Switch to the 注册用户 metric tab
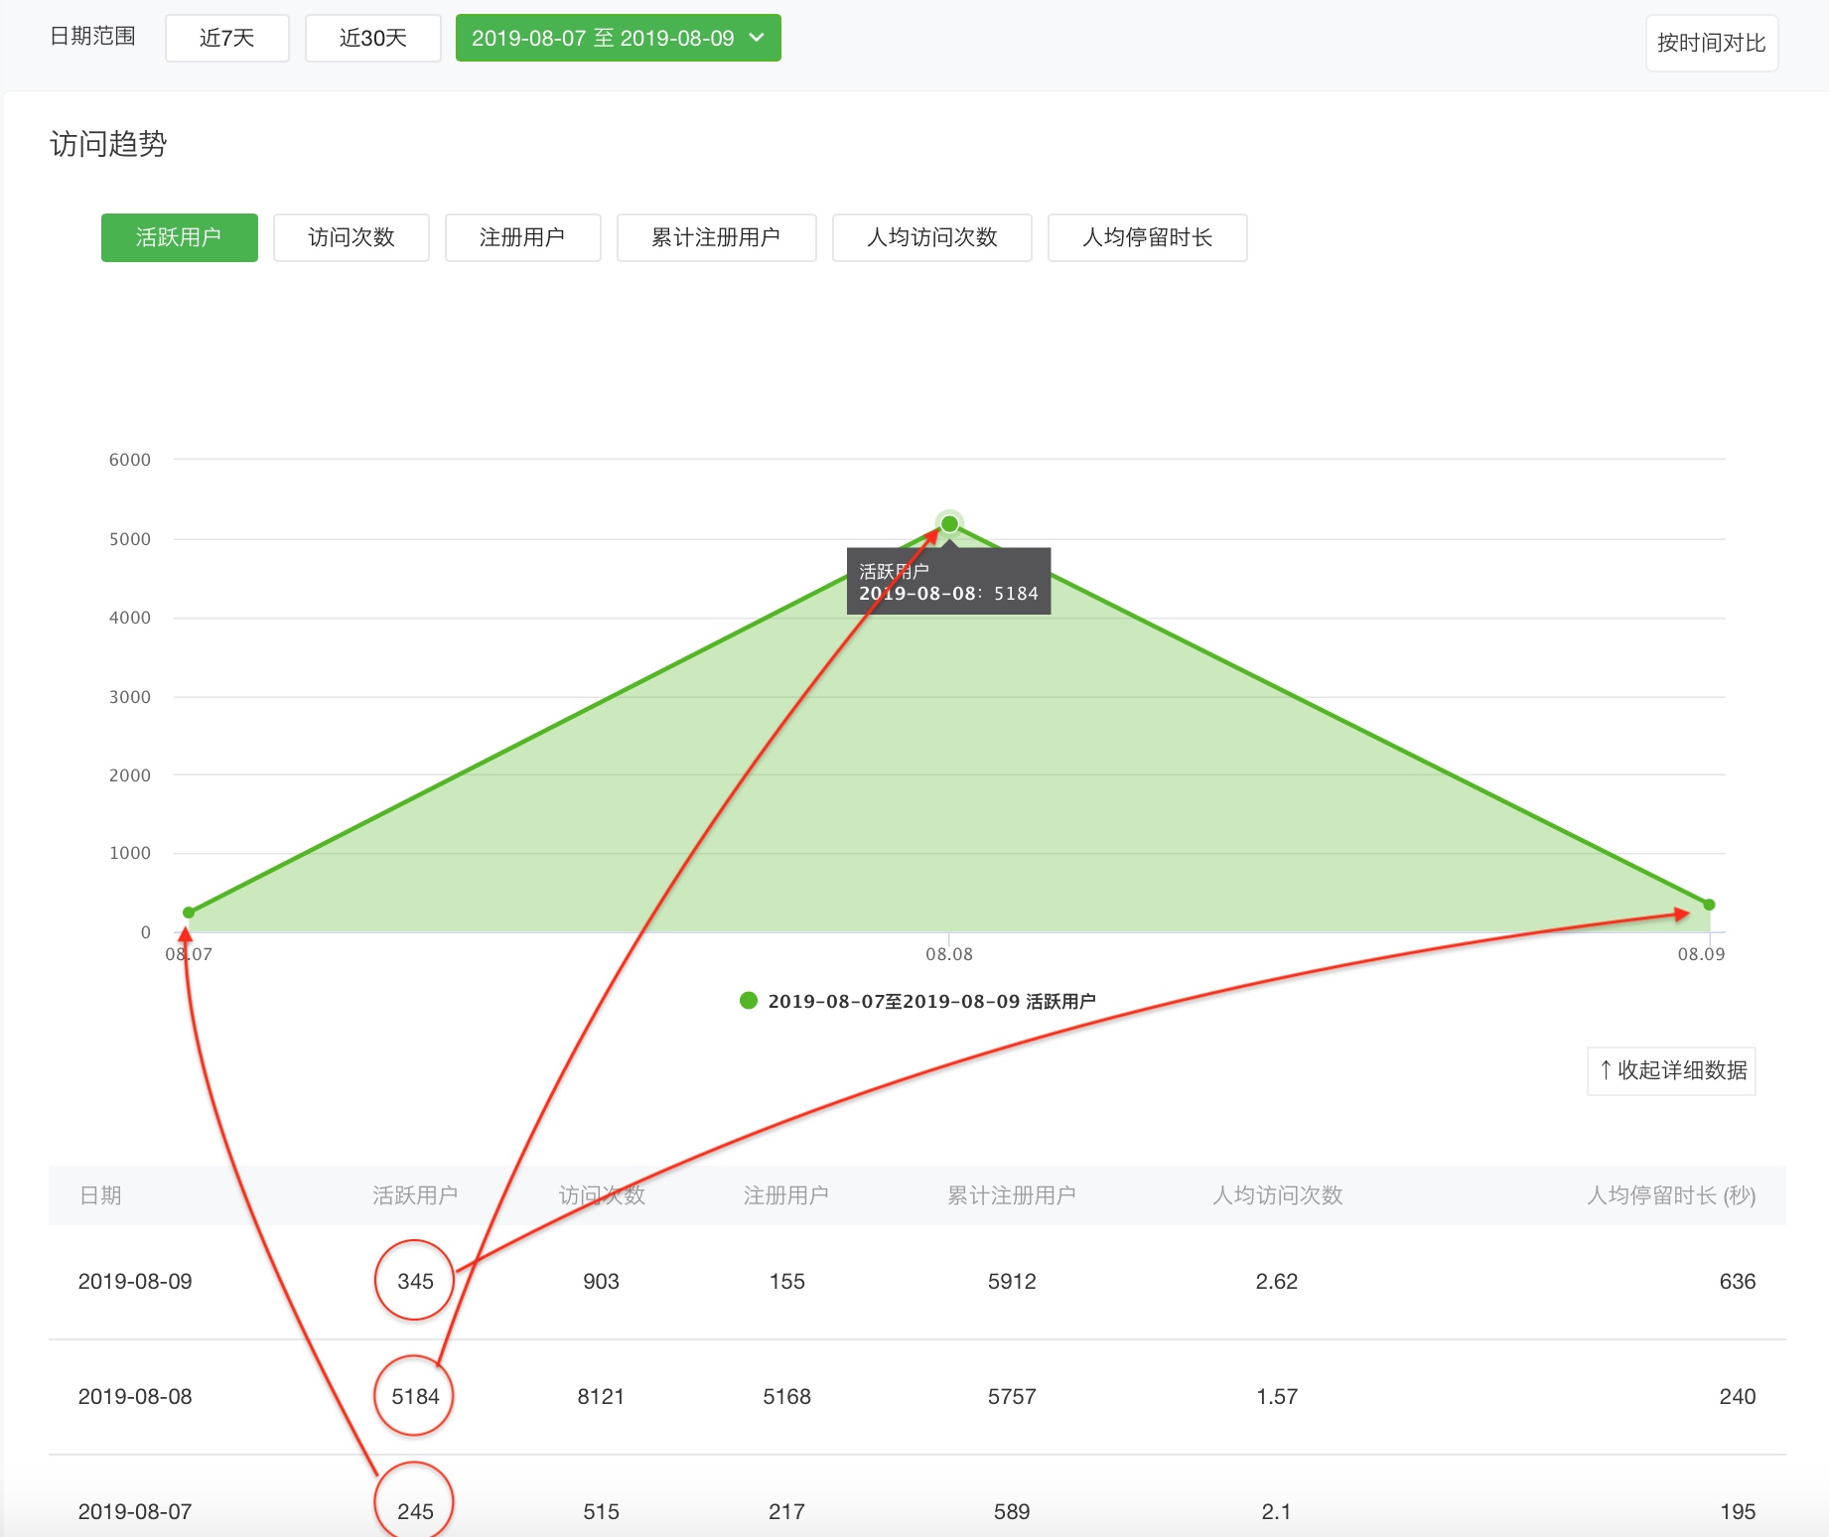1829x1537 pixels. (x=522, y=237)
